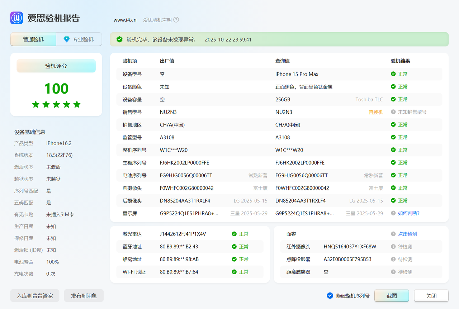Click green checkmark in the 验机完毕 banner
This screenshot has width=459, height=309.
click(119, 39)
